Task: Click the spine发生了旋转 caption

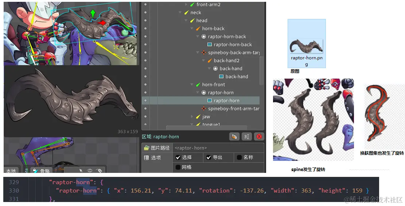Action: pyautogui.click(x=308, y=169)
